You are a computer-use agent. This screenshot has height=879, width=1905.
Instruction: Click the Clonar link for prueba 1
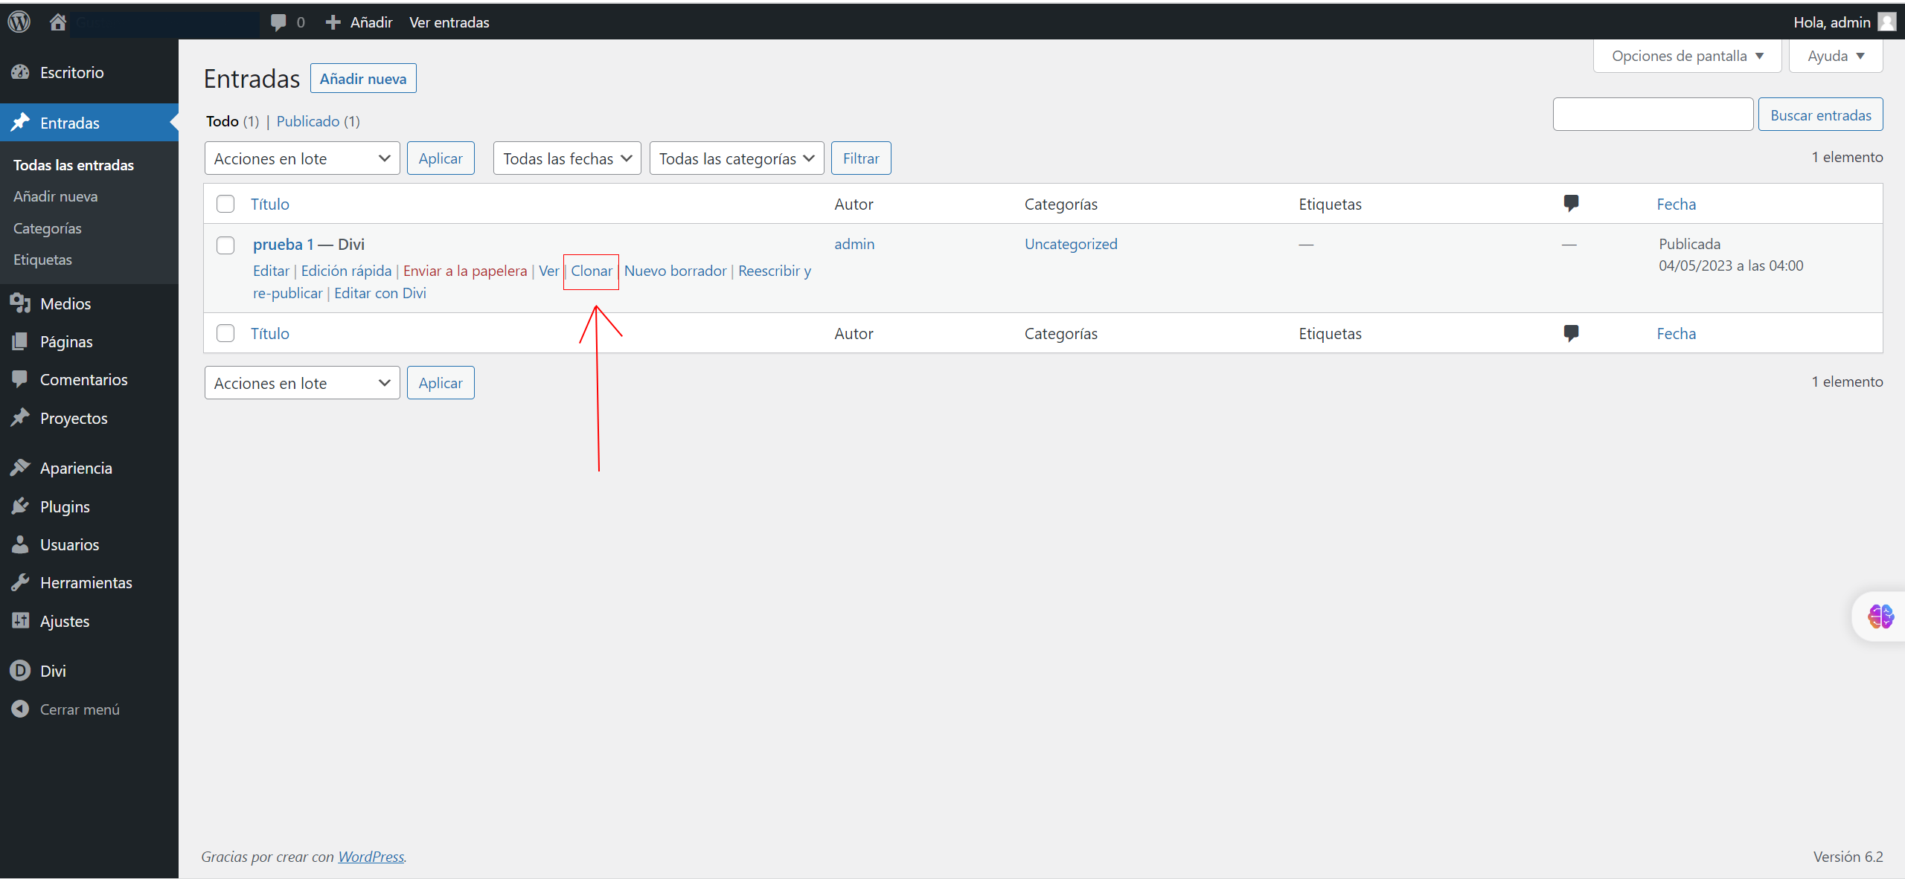coord(592,271)
